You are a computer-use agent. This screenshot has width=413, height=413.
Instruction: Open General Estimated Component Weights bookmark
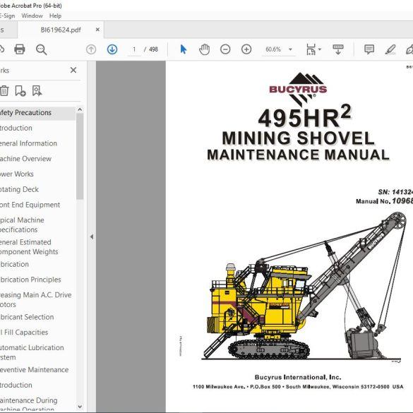(x=29, y=247)
